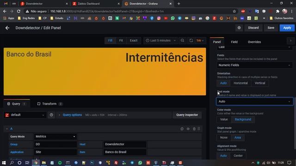Click the Save button

(271, 28)
